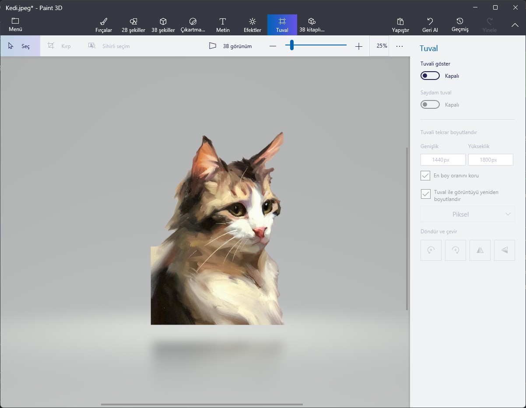Rotate canvas left with rotate icon
This screenshot has width=526, height=408.
431,250
